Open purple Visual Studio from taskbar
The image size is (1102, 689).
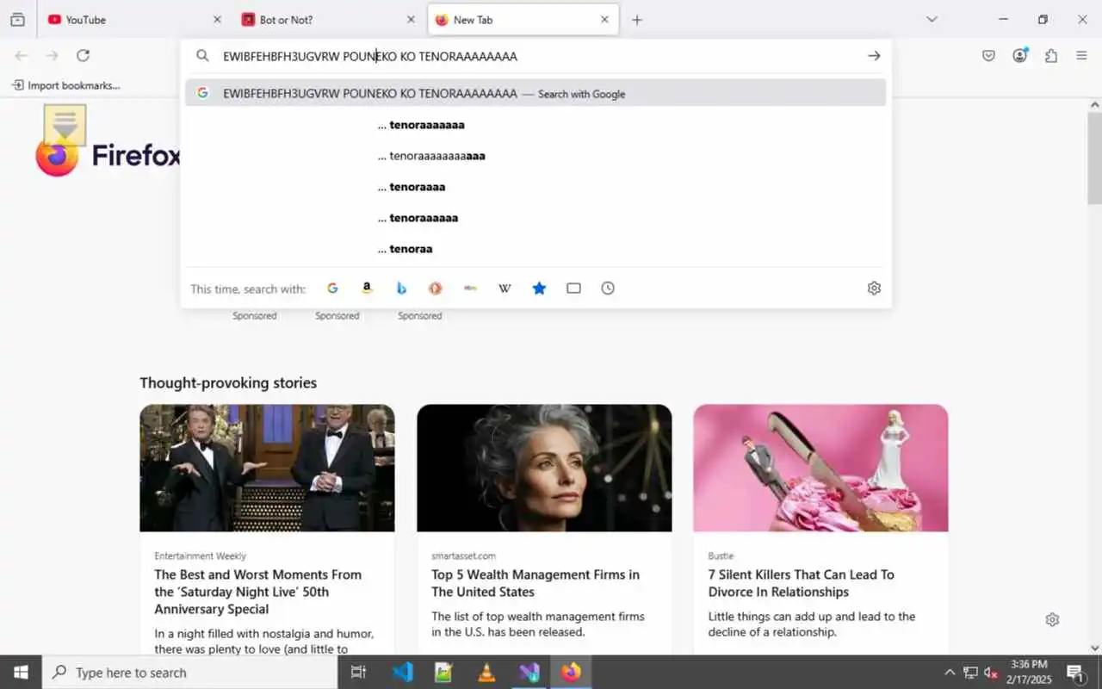pyautogui.click(x=529, y=673)
